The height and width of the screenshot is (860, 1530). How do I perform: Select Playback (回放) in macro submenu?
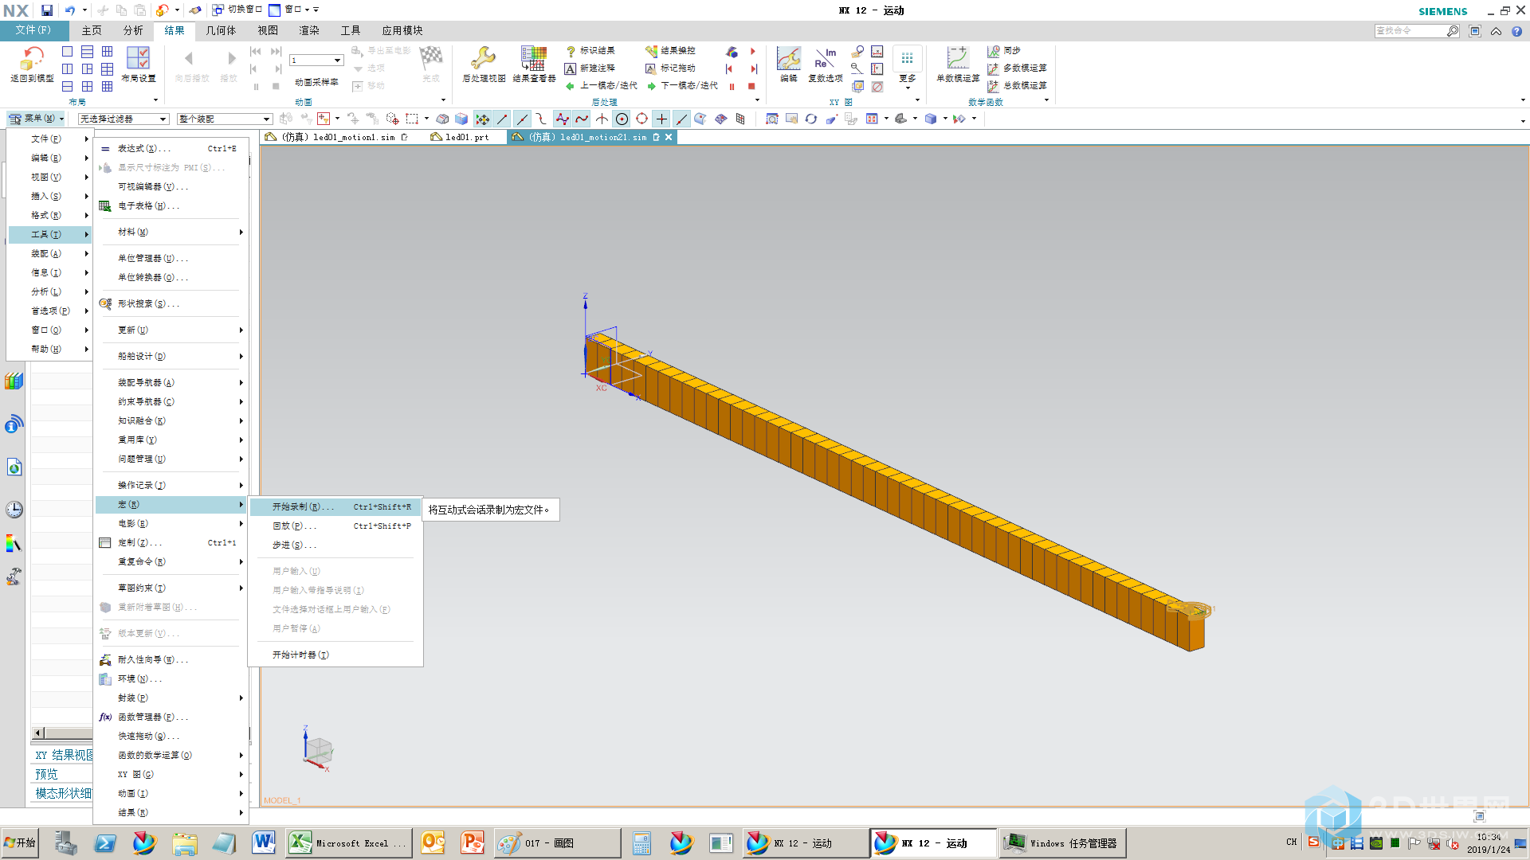335,526
